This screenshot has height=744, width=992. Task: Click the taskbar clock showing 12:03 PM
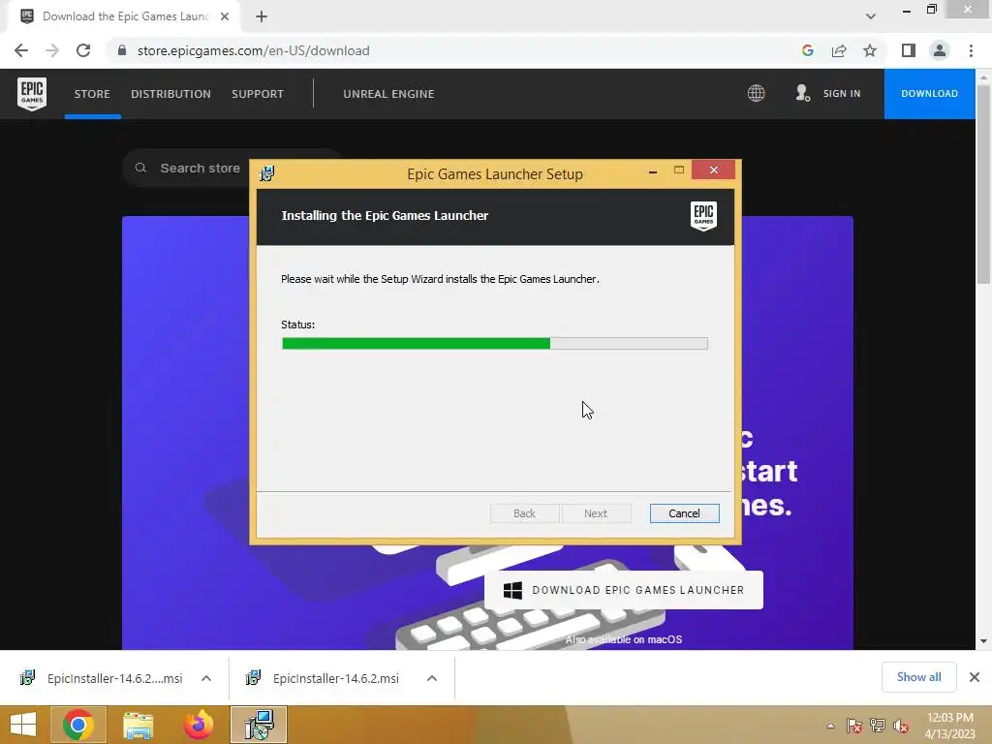point(949,726)
